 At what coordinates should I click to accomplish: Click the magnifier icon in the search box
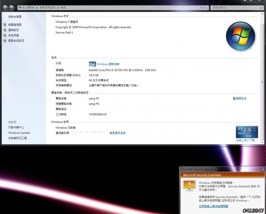[x=261, y=8]
